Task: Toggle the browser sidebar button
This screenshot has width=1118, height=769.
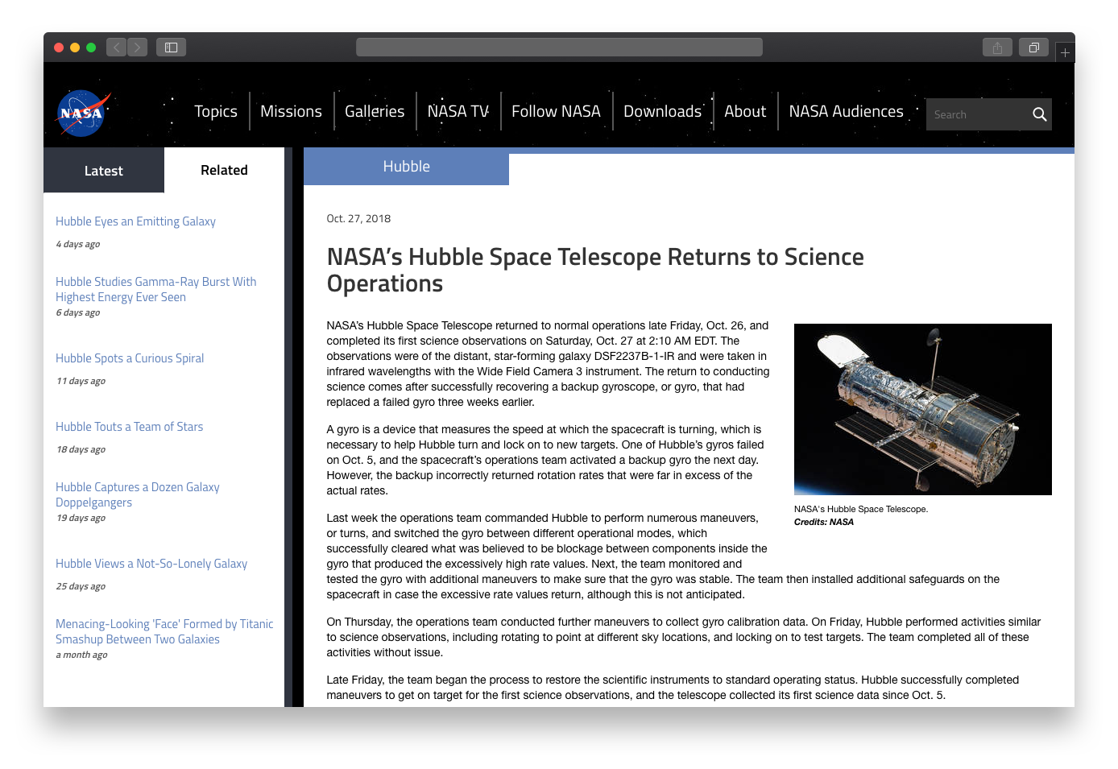Action: coord(171,48)
